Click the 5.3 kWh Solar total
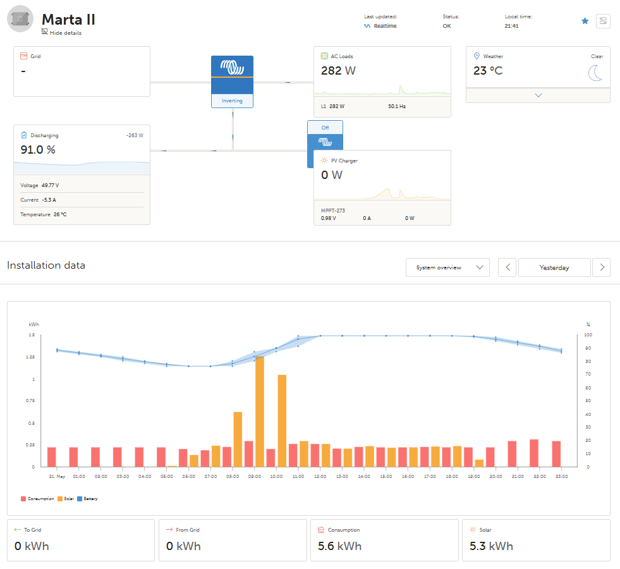 491,546
